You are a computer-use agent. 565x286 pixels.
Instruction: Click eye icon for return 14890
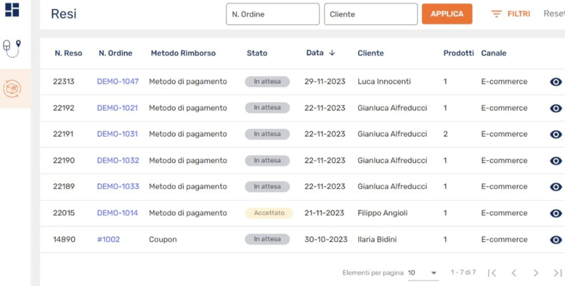(555, 240)
